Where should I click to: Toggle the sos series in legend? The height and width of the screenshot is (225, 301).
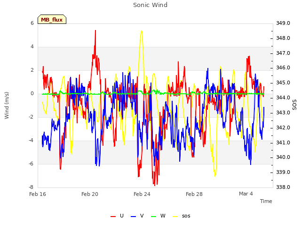tap(182, 216)
